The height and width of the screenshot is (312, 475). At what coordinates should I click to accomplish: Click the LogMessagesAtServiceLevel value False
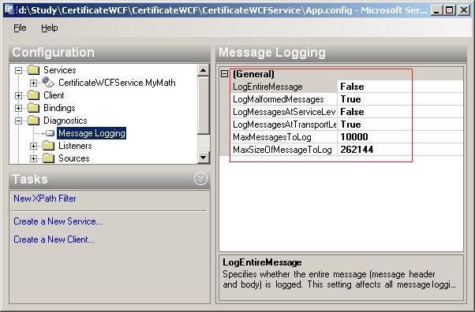(352, 112)
